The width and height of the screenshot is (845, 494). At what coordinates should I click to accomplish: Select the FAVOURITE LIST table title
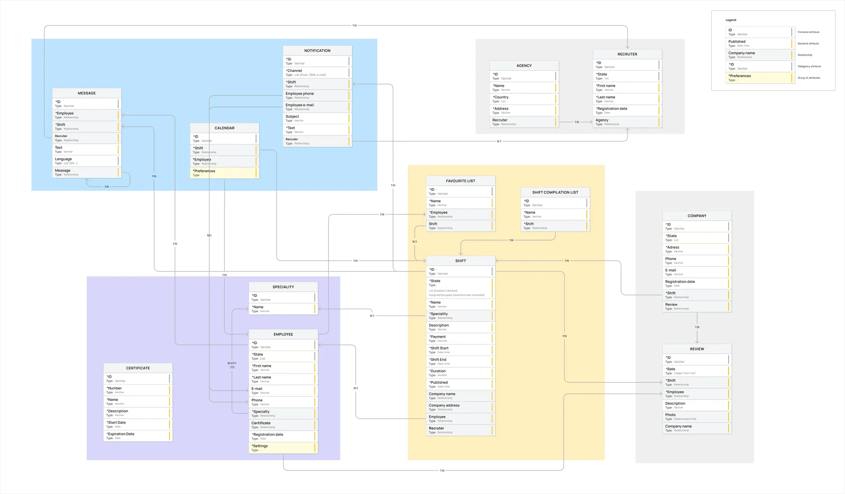pyautogui.click(x=460, y=181)
